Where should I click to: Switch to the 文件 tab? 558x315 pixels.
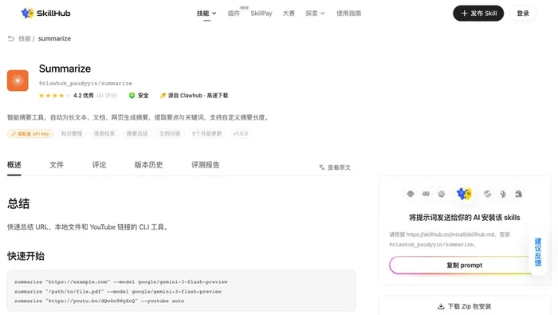click(x=57, y=165)
